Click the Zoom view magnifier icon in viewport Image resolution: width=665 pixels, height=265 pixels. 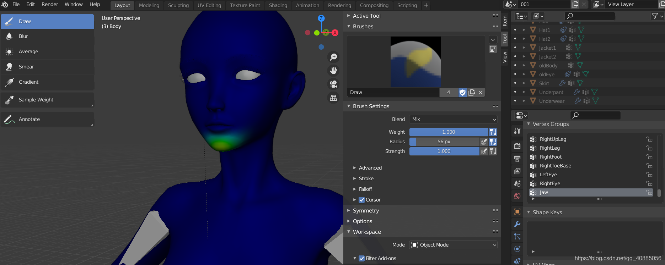point(333,57)
